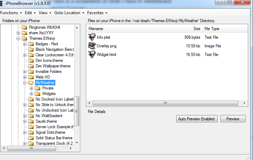
Task: Select the Signal Dots.theme tree item
Action: tap(50, 132)
